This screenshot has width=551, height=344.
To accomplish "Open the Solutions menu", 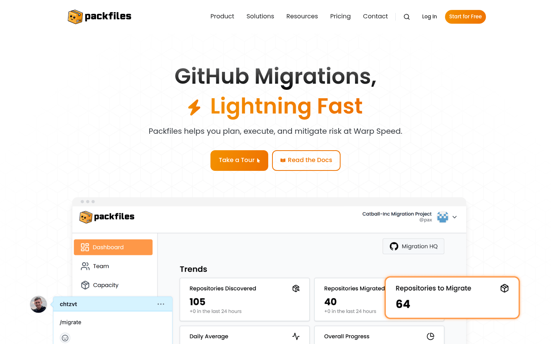I will [x=260, y=16].
